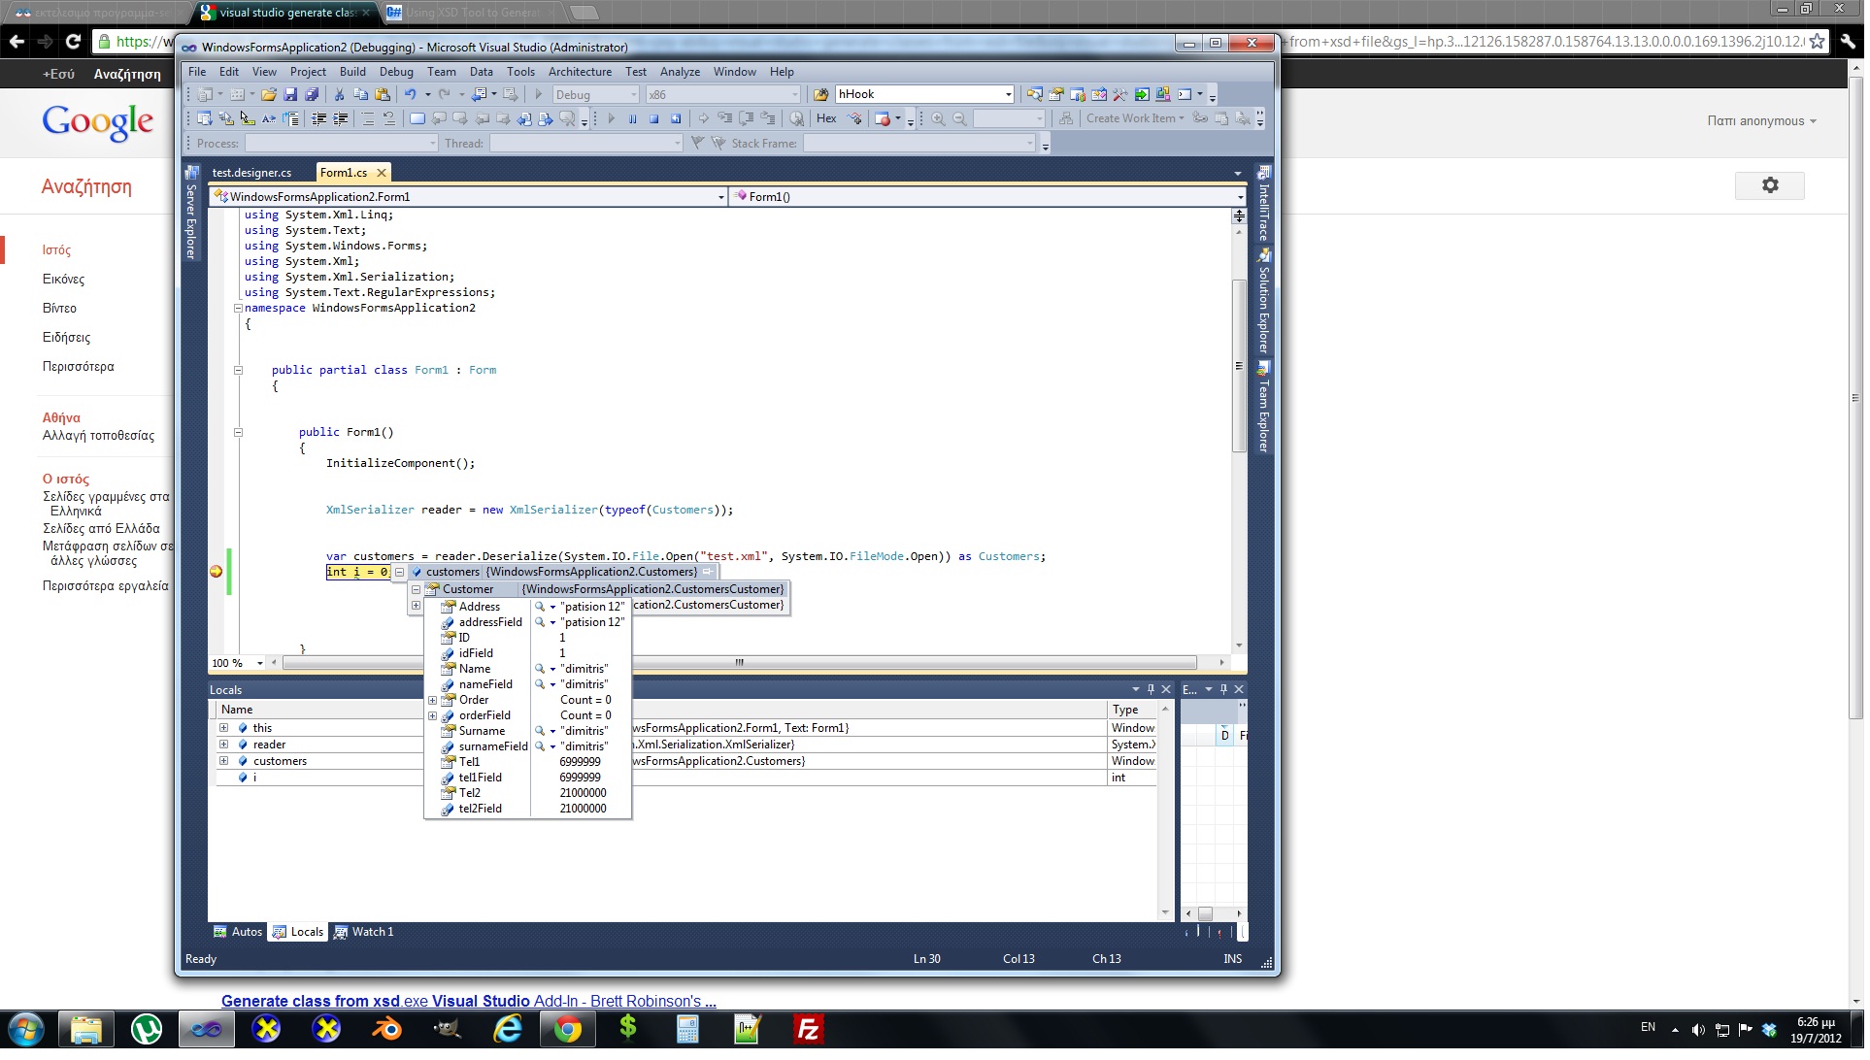Open the hHook find combo box dropdown
Image resolution: width=1870 pixels, height=1060 pixels.
click(1008, 94)
